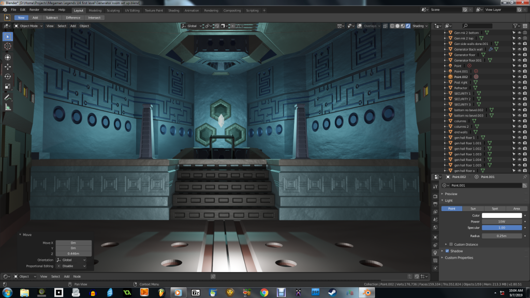Set selection mode to Difference
The height and width of the screenshot is (298, 530).
73,18
